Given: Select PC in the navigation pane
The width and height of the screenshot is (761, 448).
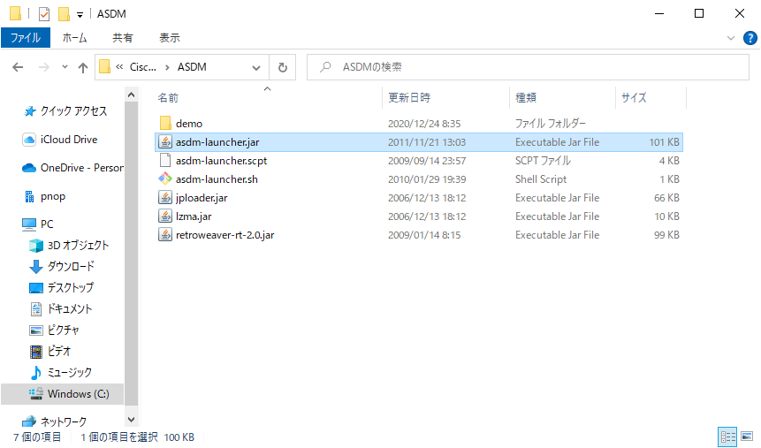Looking at the screenshot, I should pyautogui.click(x=38, y=224).
